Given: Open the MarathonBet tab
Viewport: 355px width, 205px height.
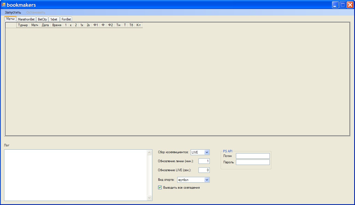Looking at the screenshot, I should [26, 19].
